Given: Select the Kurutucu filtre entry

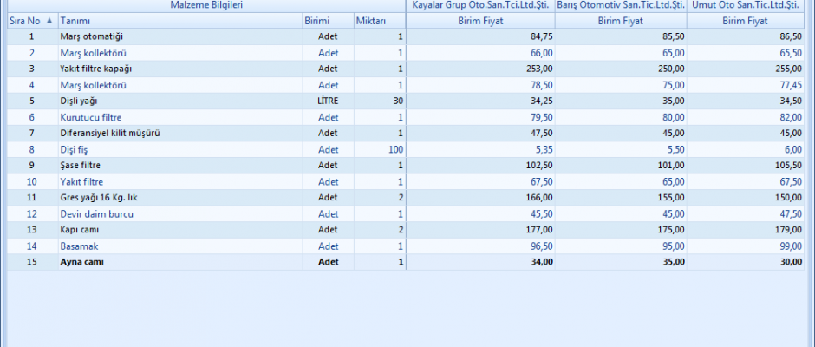Looking at the screenshot, I should [x=90, y=117].
